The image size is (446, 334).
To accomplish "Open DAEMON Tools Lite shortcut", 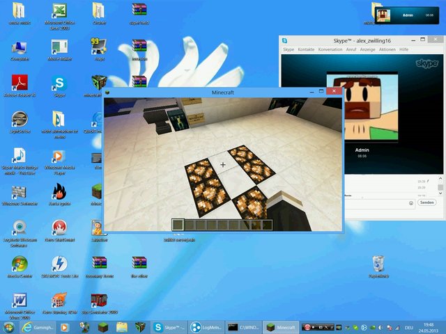I will tap(59, 265).
